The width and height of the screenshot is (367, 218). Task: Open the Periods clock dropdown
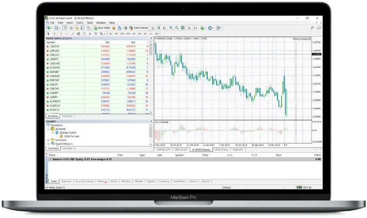click(x=211, y=28)
